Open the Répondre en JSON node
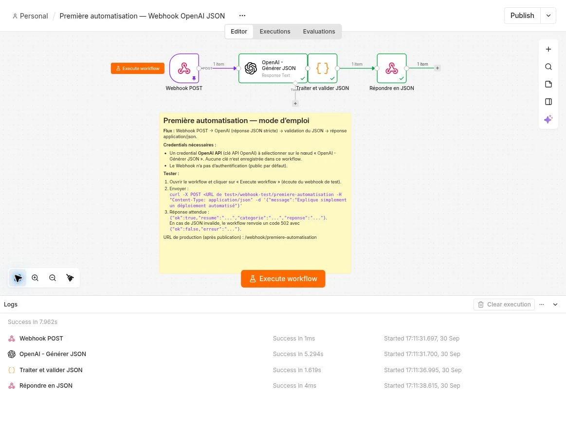Image resolution: width=566 pixels, height=431 pixels. click(x=392, y=68)
